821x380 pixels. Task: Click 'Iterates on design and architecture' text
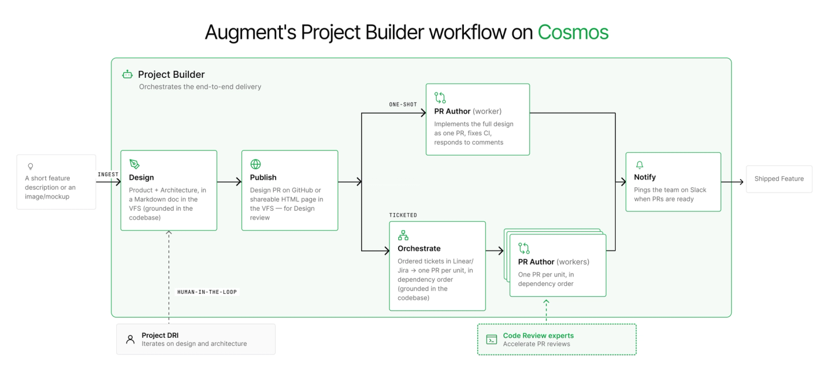pyautogui.click(x=194, y=344)
